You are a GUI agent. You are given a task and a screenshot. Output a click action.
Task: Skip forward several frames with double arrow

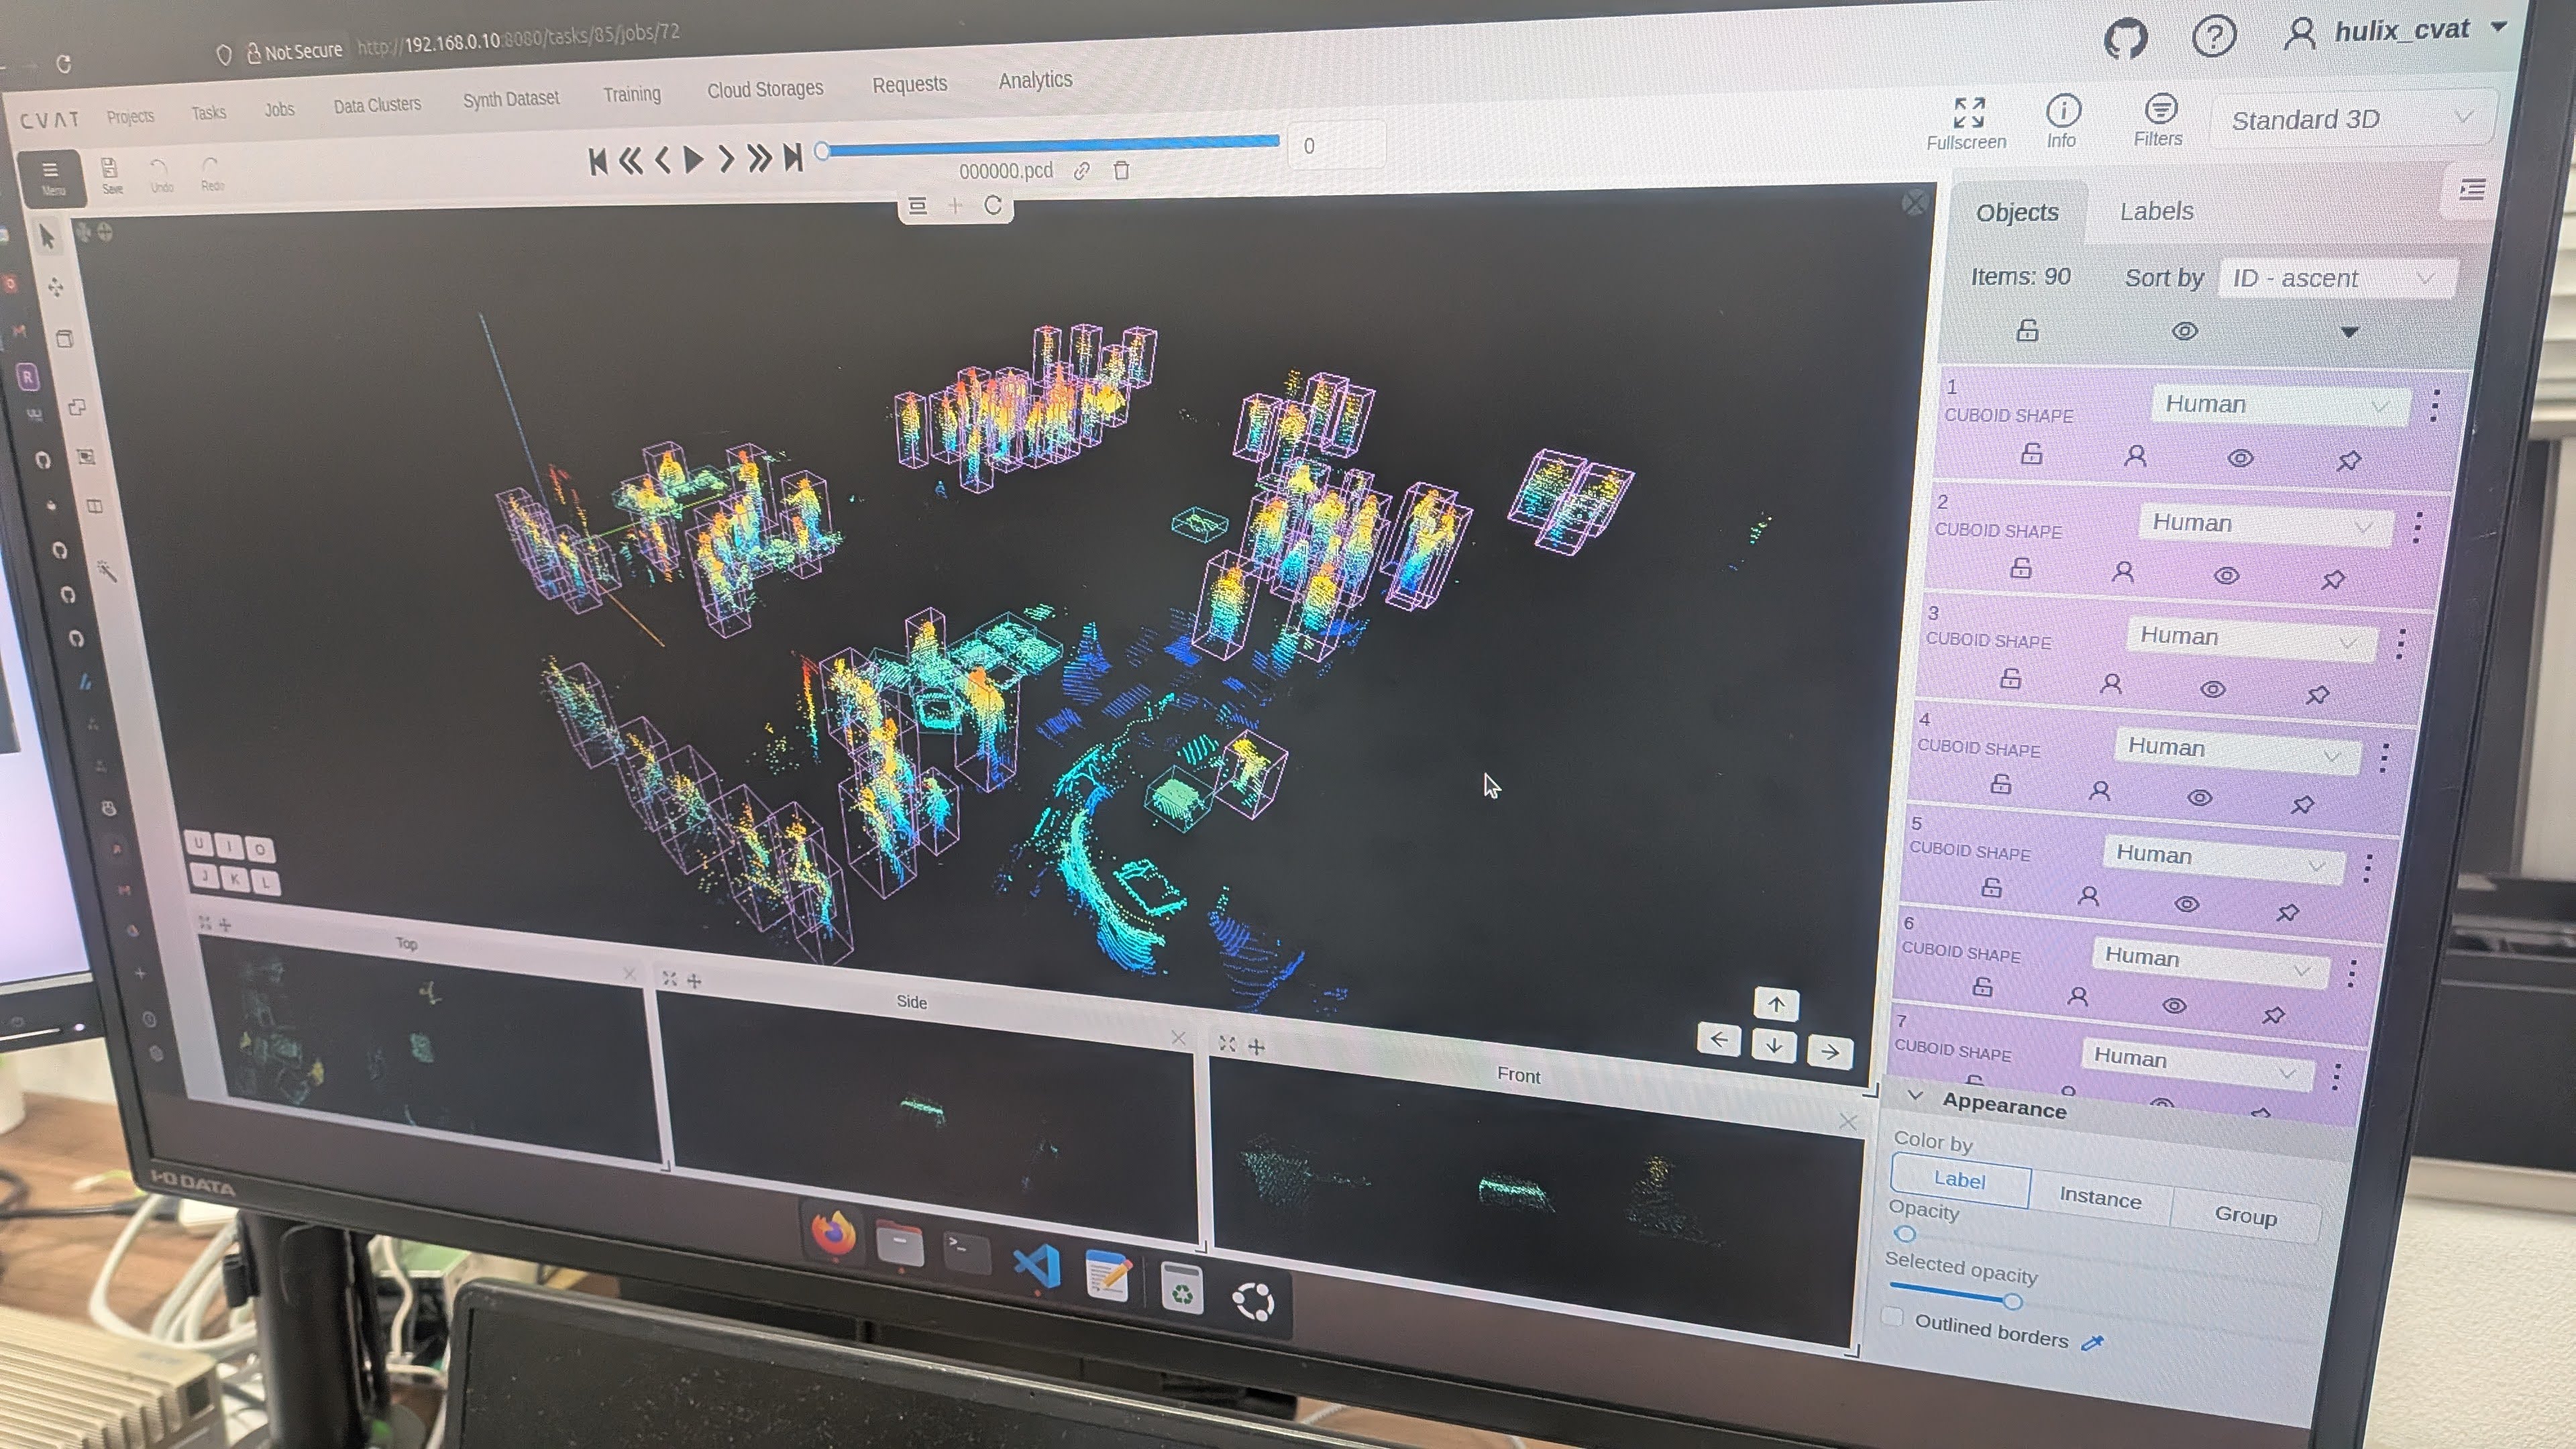pos(759,157)
